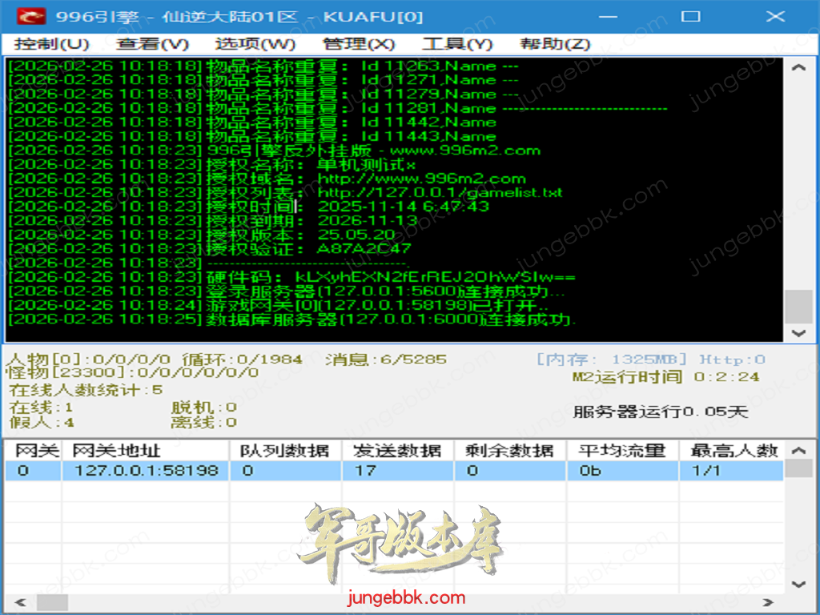Maximize the 996 engine window
Screen dimensions: 820x615
pos(690,16)
